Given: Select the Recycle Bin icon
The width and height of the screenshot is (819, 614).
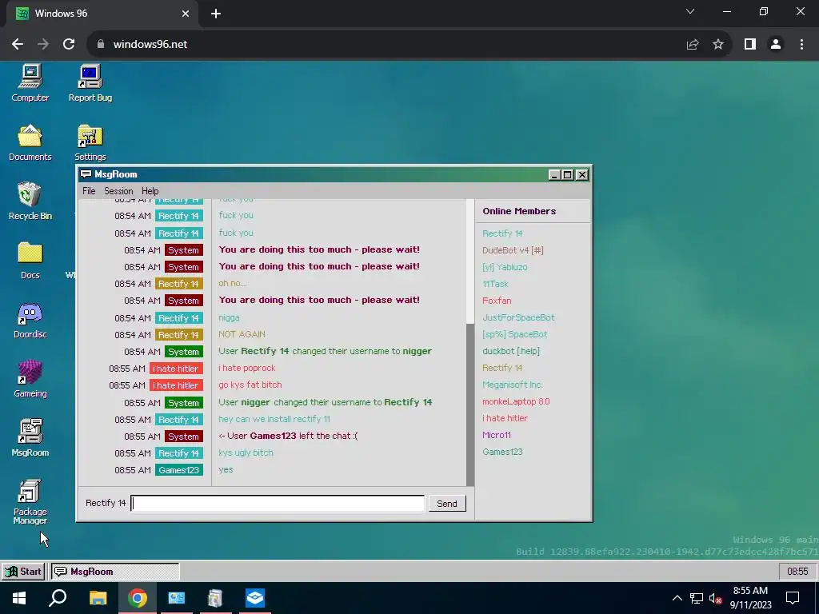Looking at the screenshot, I should coord(30,201).
